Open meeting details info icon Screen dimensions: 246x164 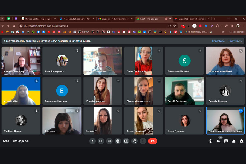[210, 141]
